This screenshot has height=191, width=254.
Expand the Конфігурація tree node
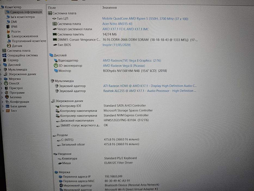[x=3, y=102]
